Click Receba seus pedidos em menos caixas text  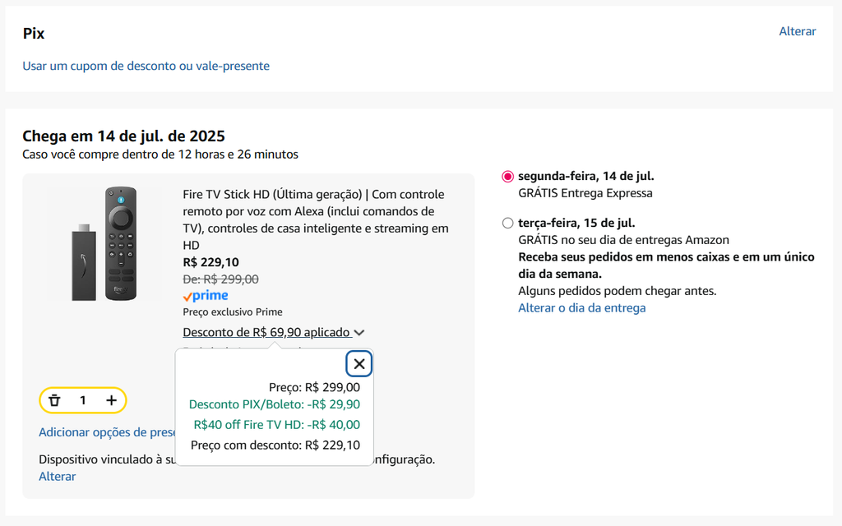click(x=666, y=265)
